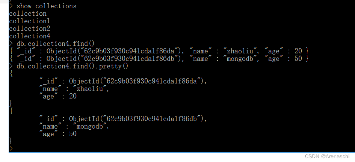Click the empty prompt at terminal bottom

[x=11, y=148]
